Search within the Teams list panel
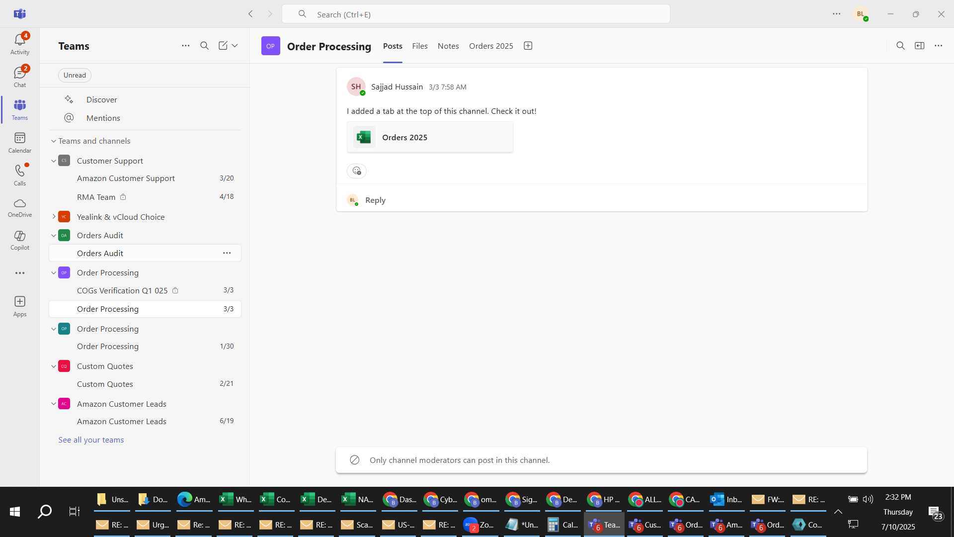The image size is (954, 537). pos(204,46)
